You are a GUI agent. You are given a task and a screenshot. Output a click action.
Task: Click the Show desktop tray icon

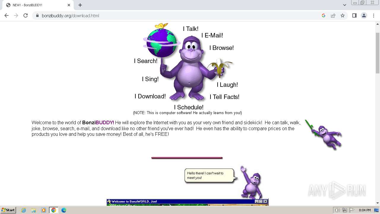click(x=376, y=210)
